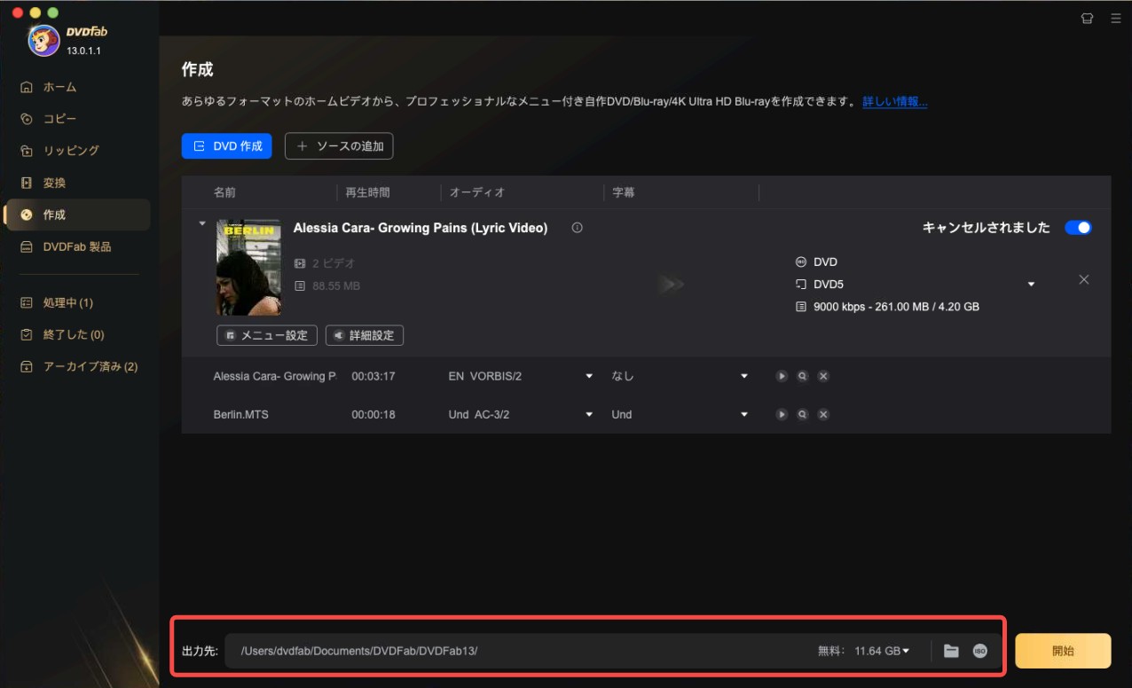Toggle the Alessia Cara task switch
This screenshot has height=688, width=1132.
coord(1078,228)
